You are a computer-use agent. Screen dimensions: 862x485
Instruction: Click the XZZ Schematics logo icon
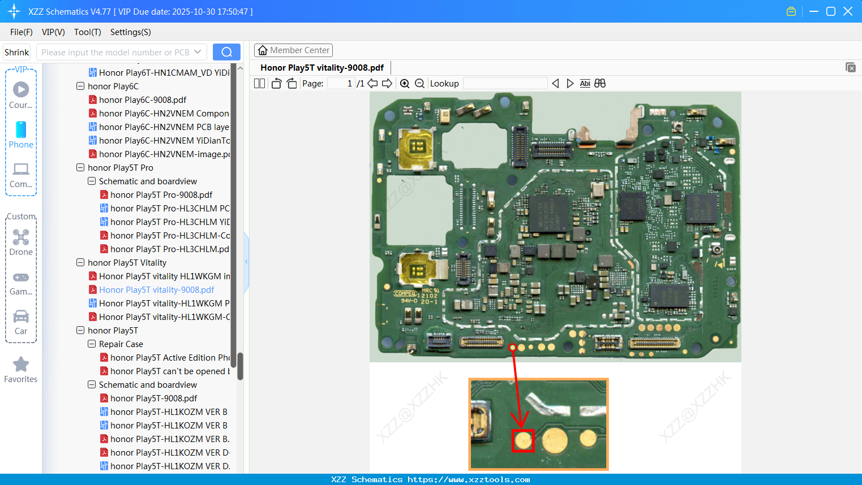(14, 11)
